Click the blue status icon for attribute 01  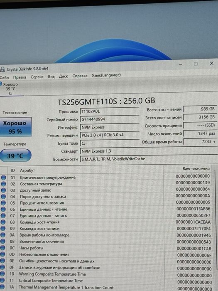click(x=3, y=178)
